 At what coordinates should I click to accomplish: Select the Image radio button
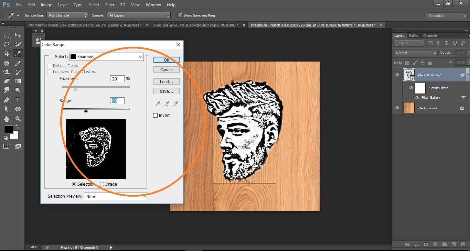tap(102, 184)
